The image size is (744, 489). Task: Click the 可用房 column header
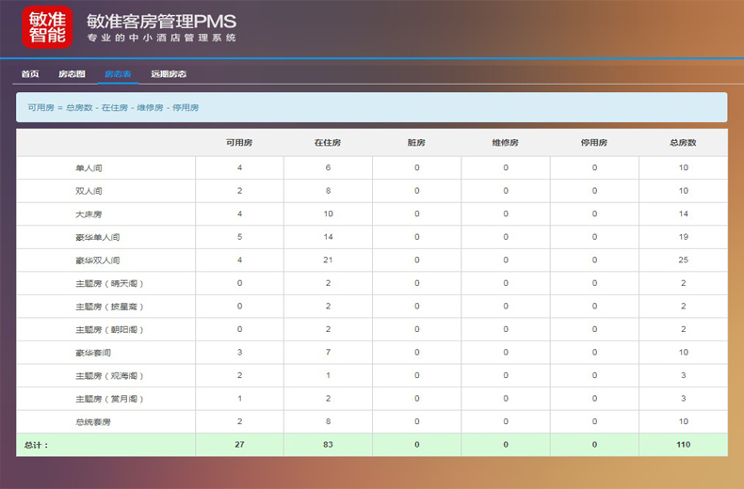pos(239,143)
